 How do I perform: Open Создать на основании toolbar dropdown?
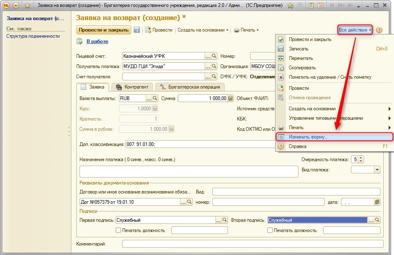pyautogui.click(x=203, y=30)
